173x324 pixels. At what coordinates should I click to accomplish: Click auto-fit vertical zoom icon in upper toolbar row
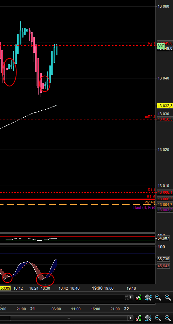pos(148,297)
